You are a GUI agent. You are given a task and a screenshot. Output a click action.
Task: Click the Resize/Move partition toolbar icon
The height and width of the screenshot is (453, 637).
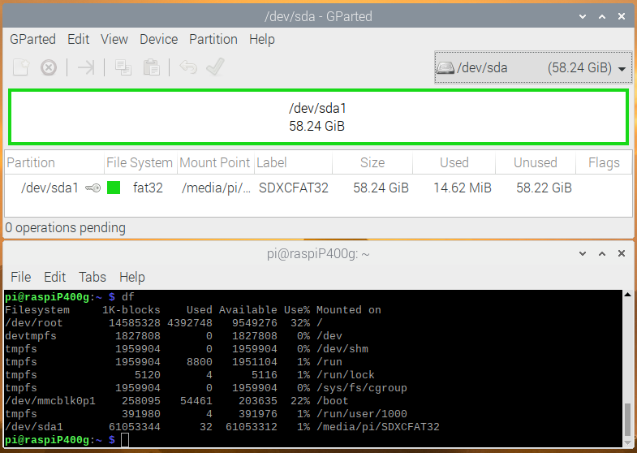tap(86, 67)
